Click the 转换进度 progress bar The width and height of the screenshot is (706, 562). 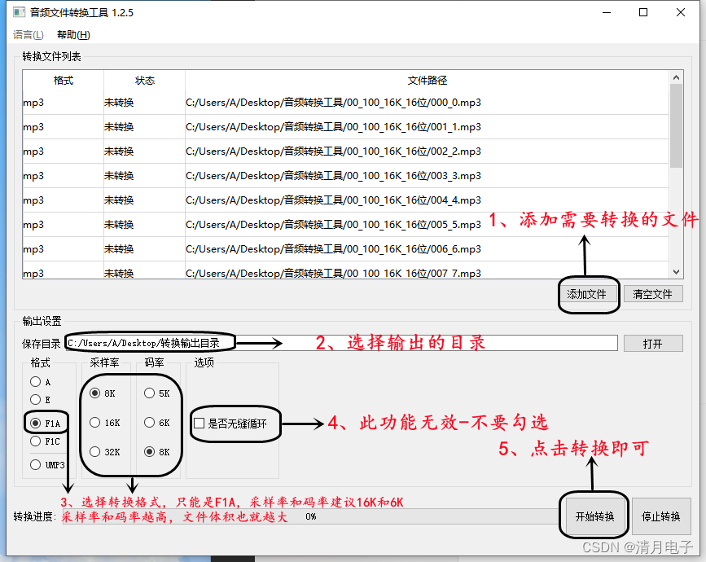[x=311, y=516]
